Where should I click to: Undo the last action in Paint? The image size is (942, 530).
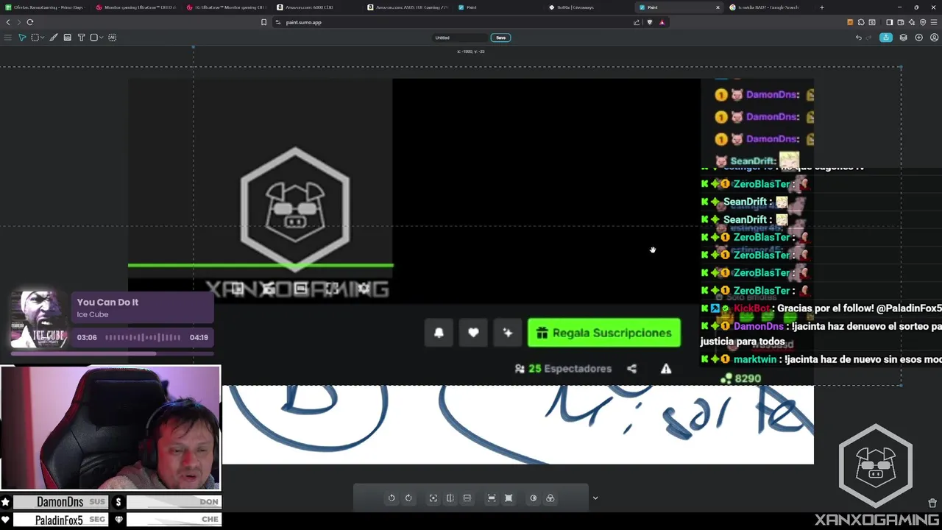coord(858,38)
